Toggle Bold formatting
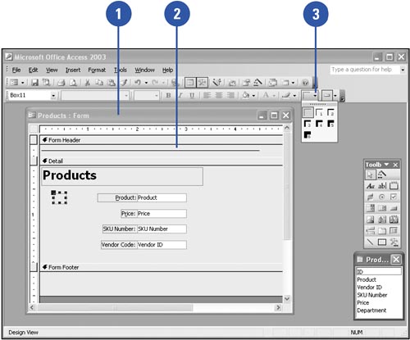 168,95
